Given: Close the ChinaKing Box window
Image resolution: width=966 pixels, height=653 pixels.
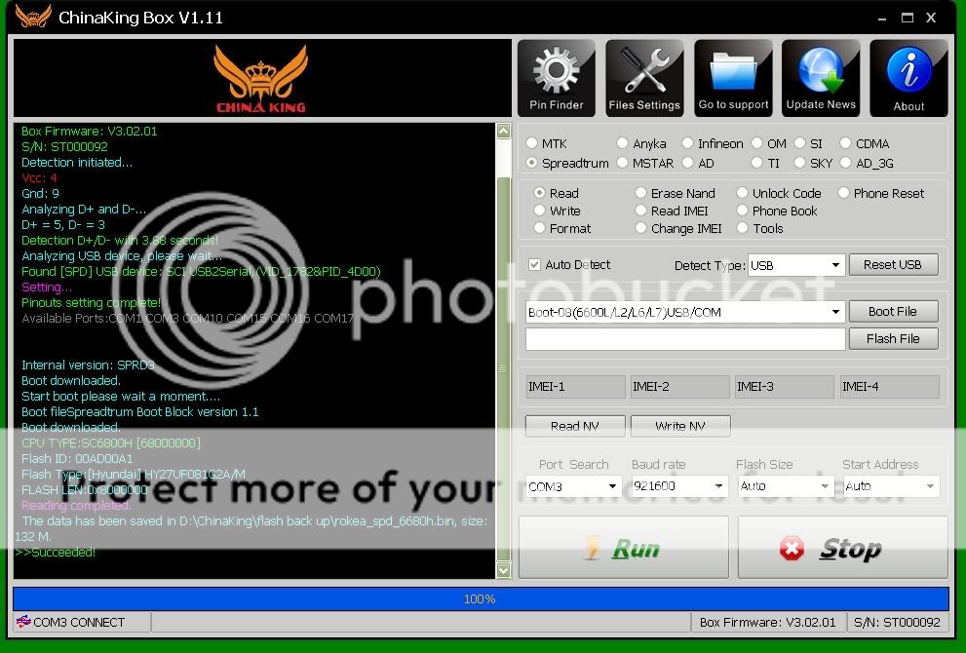Looking at the screenshot, I should (931, 18).
